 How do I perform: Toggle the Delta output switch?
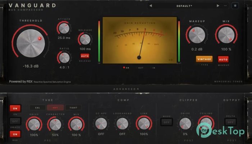tap(230, 122)
